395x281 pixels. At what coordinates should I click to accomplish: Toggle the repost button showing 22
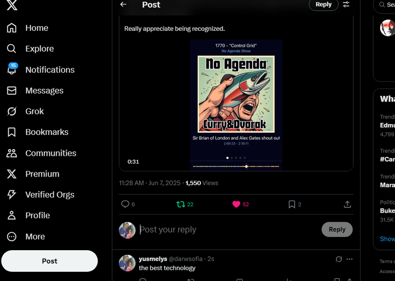pos(185,204)
